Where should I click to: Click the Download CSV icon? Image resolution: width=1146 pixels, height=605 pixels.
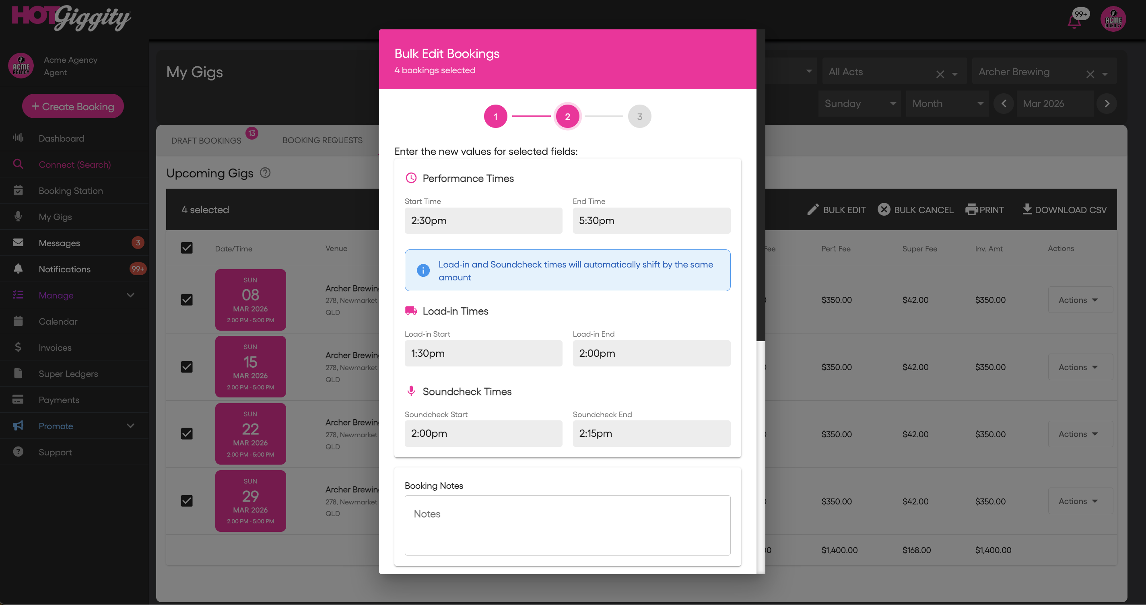coord(1027,209)
